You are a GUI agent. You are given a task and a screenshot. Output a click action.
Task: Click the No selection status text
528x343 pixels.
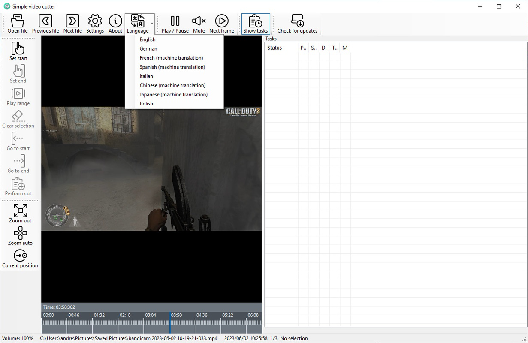(x=294, y=338)
